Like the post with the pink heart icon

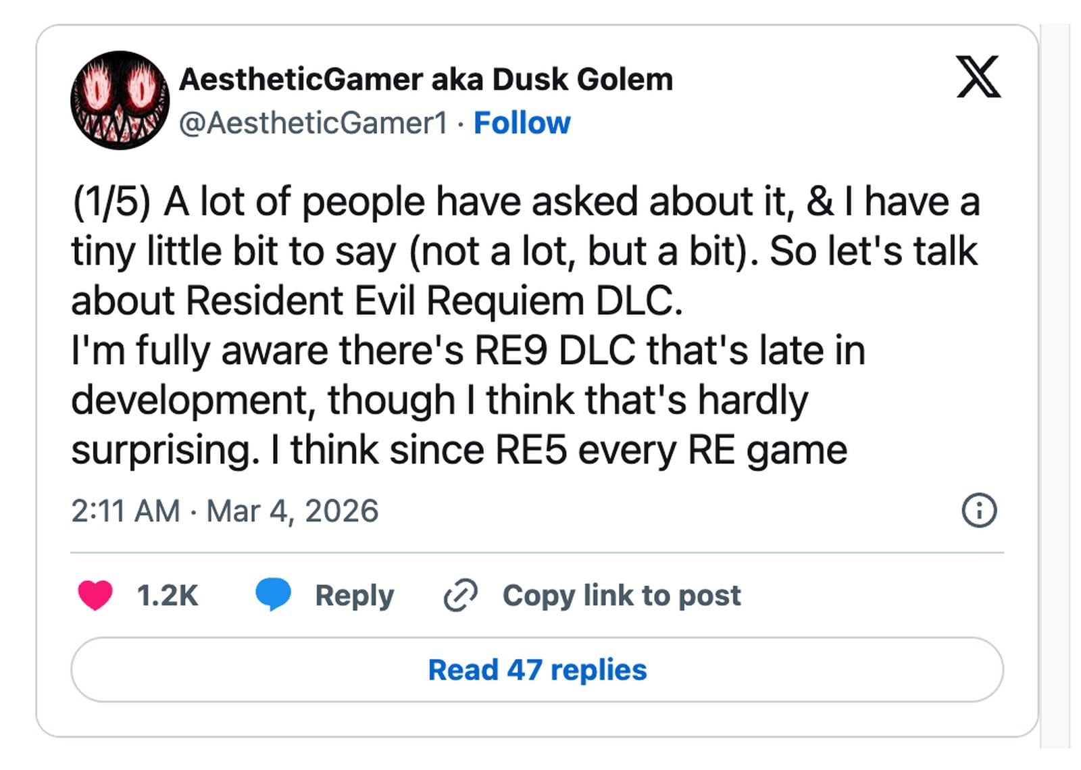click(95, 595)
